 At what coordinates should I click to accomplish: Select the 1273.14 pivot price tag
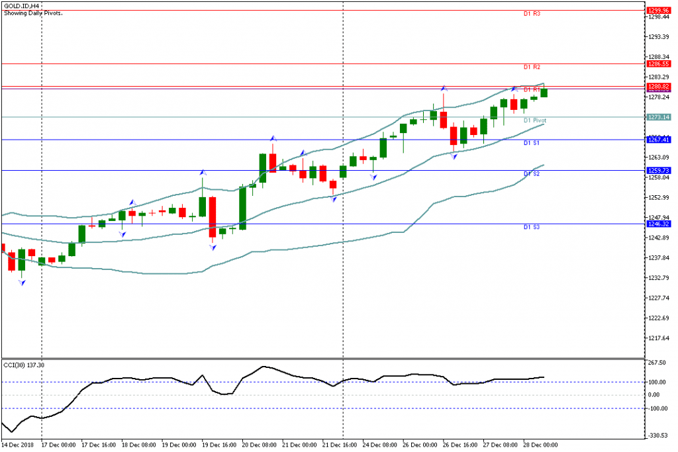tap(659, 117)
